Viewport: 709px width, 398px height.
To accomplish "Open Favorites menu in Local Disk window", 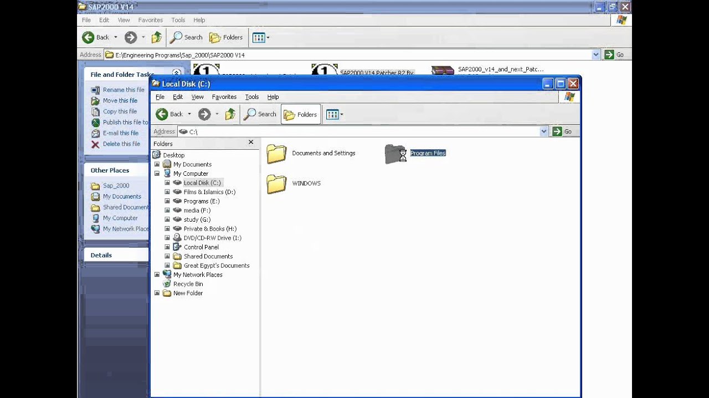I will pos(224,97).
